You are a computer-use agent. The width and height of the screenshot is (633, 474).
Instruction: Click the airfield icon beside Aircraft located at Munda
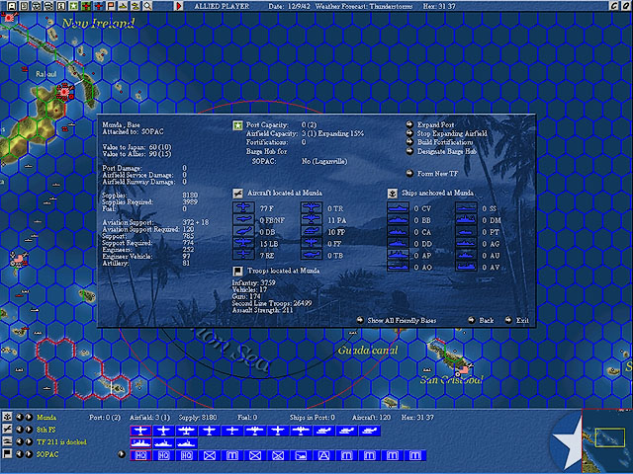click(x=237, y=194)
